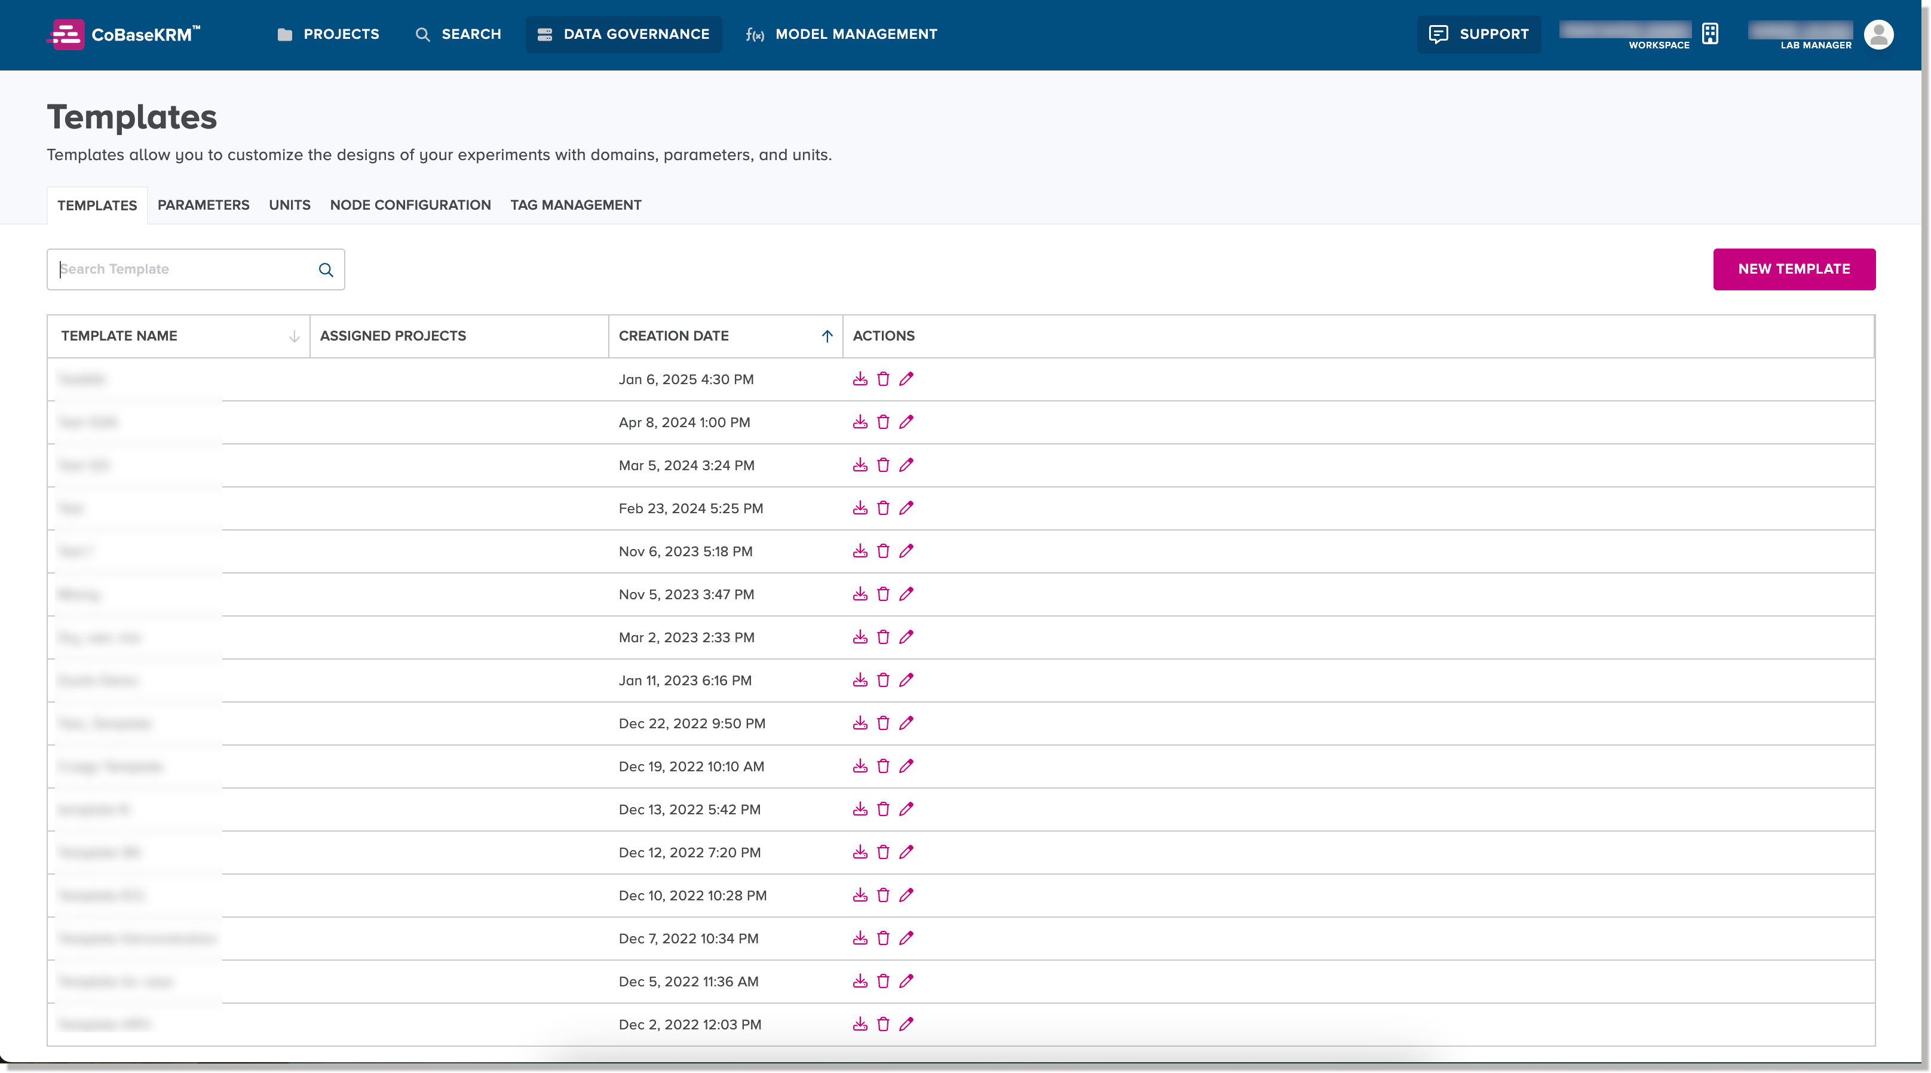1931x1073 pixels.
Task: Edit the template created Dec 13, 2022
Action: click(906, 808)
